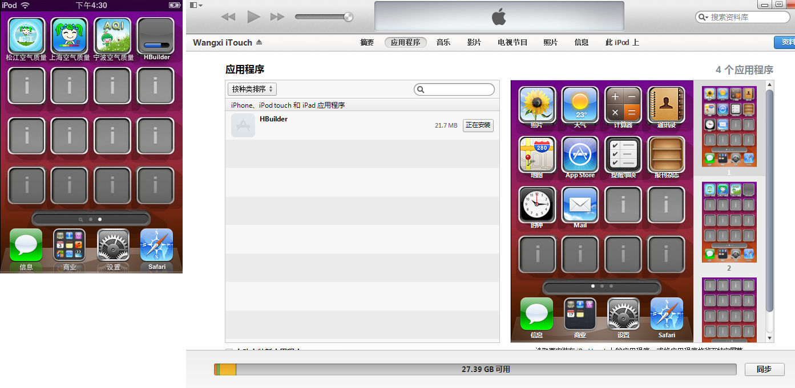This screenshot has width=795, height=388.
Task: Click the blue 资料库 button
Action: [x=785, y=42]
